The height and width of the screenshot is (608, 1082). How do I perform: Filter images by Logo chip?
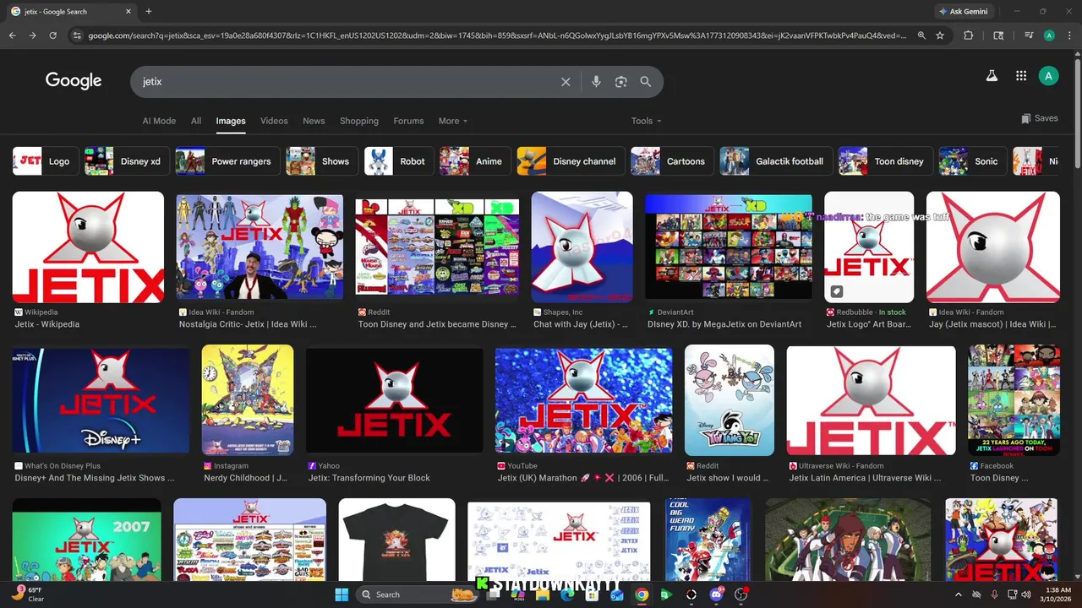(46, 161)
